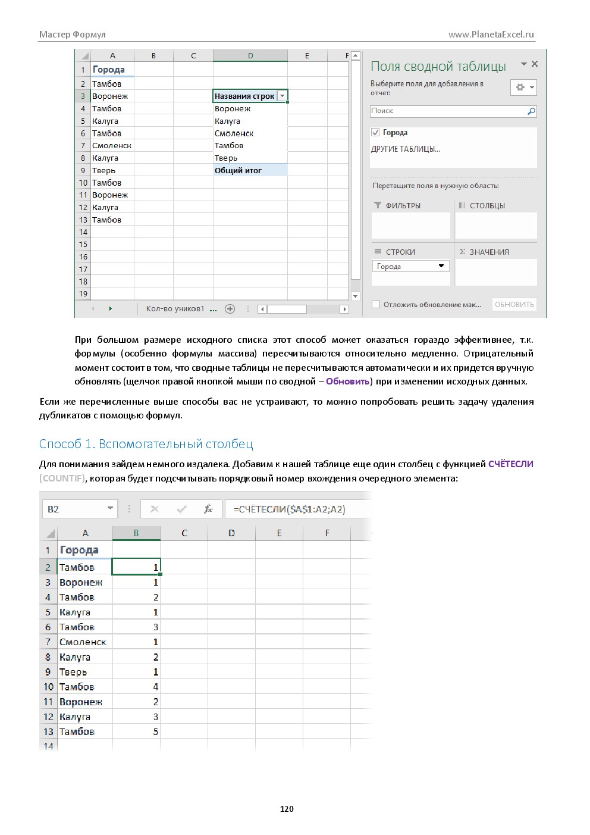Click vertical scrollbar up arrow
The height and width of the screenshot is (835, 590).
coord(356,56)
